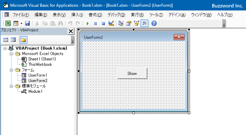The height and width of the screenshot is (135, 246).
Task: Select ThisWorkbook in project tree
Action: tap(40, 64)
